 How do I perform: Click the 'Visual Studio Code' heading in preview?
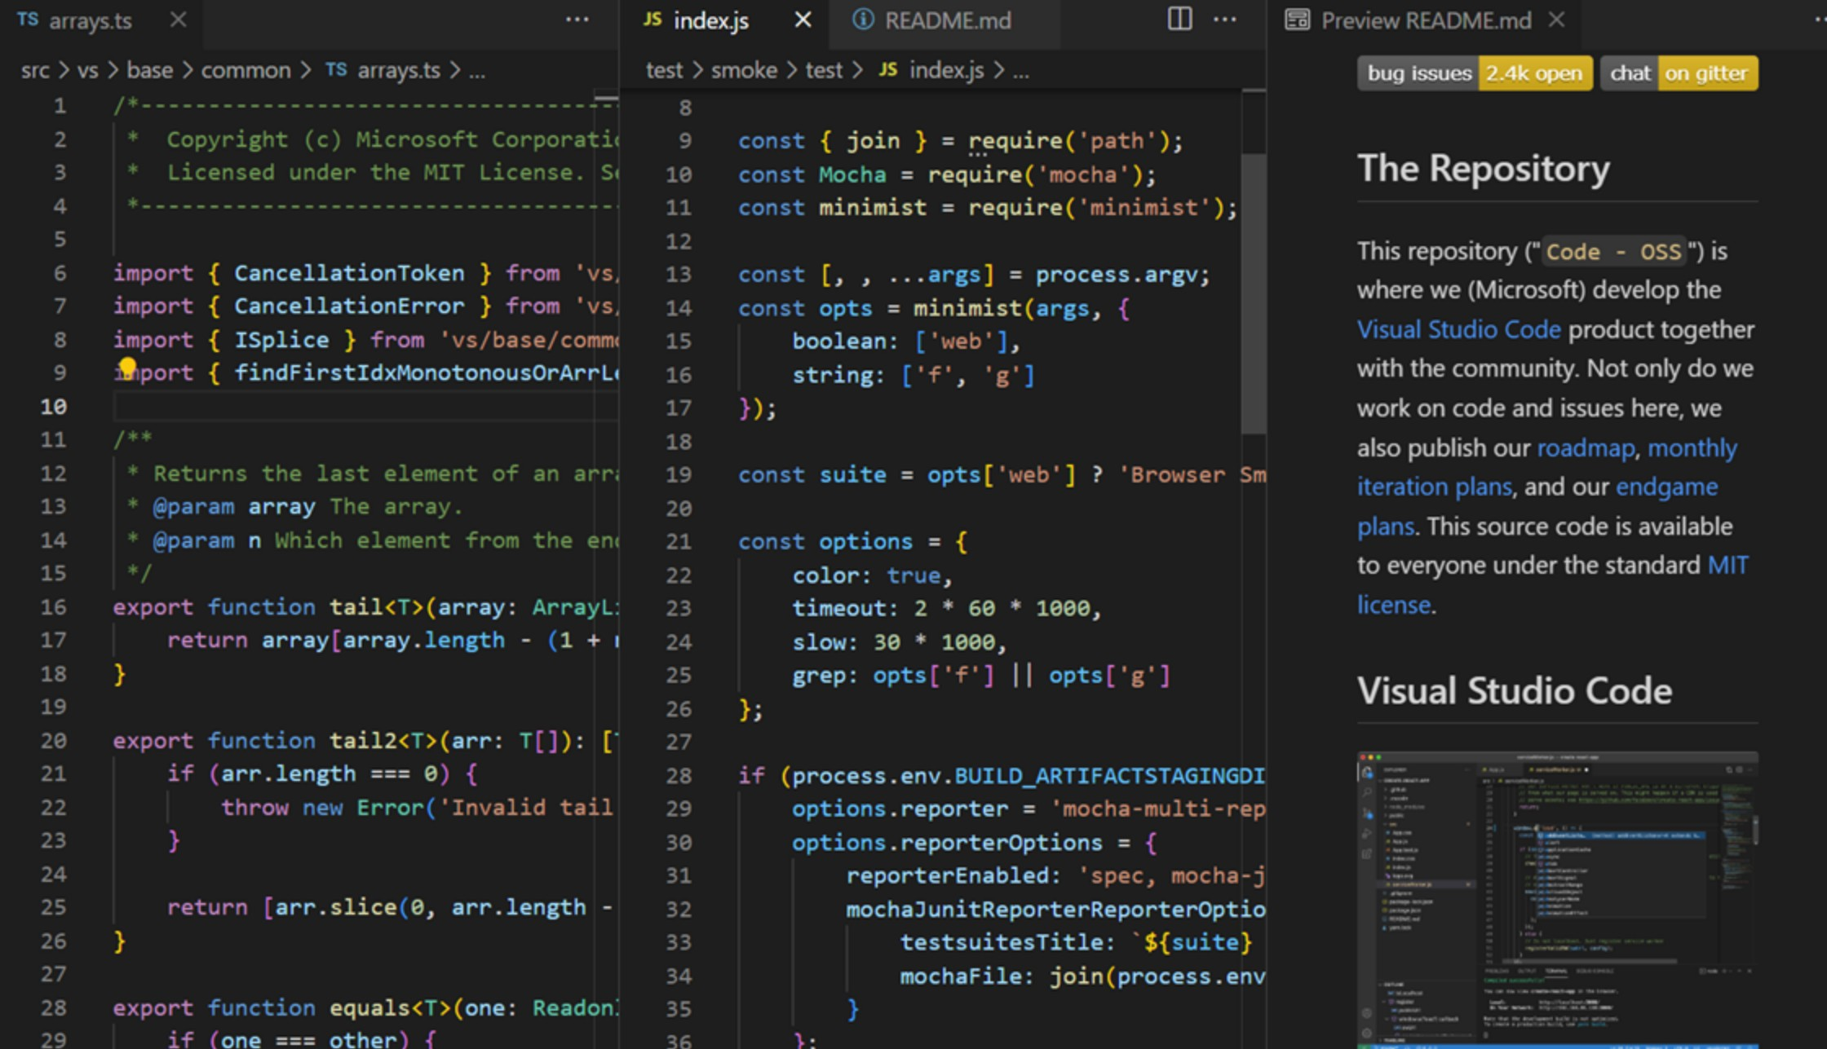1515,691
